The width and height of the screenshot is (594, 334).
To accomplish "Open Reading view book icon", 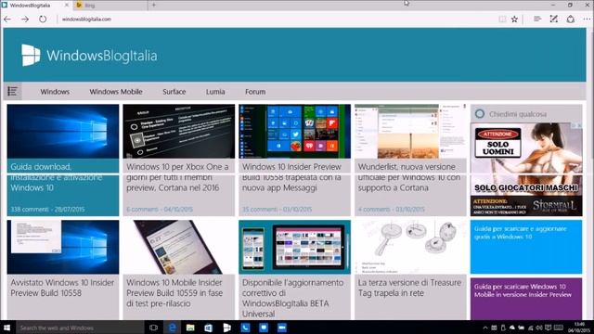I will (x=502, y=19).
